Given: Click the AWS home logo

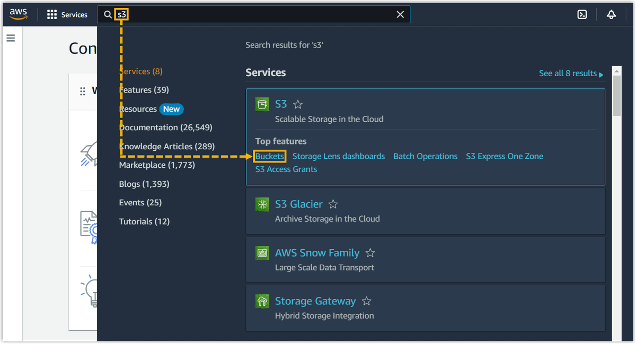Looking at the screenshot, I should 18,14.
